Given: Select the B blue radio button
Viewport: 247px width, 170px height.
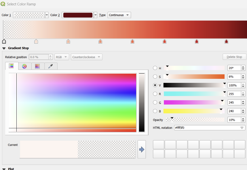Looking at the screenshot, I should pos(155,111).
